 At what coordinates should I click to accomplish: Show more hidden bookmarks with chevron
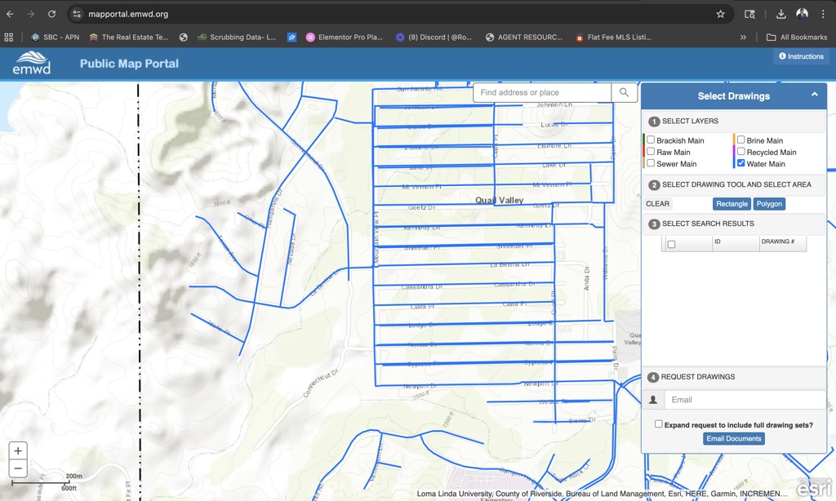click(743, 37)
